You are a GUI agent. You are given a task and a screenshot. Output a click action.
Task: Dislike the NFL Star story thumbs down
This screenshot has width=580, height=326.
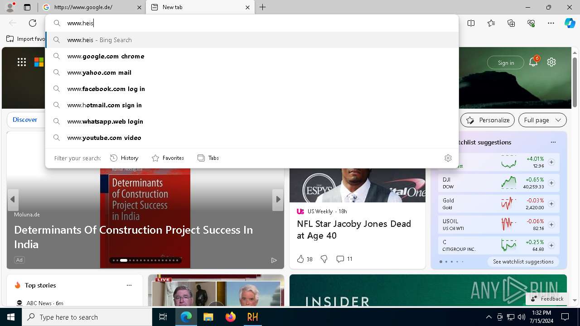[x=324, y=259]
